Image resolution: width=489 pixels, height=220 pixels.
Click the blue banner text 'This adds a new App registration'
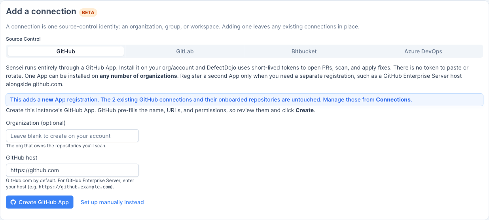[54, 100]
